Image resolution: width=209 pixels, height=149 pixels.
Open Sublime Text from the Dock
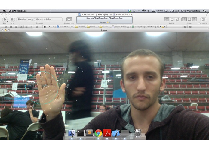[89, 133]
